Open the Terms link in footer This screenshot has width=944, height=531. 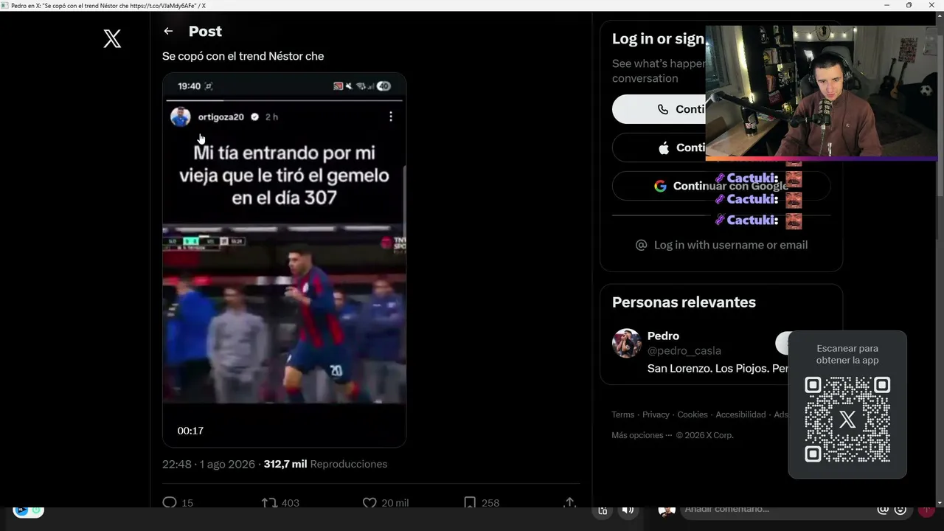click(x=622, y=414)
